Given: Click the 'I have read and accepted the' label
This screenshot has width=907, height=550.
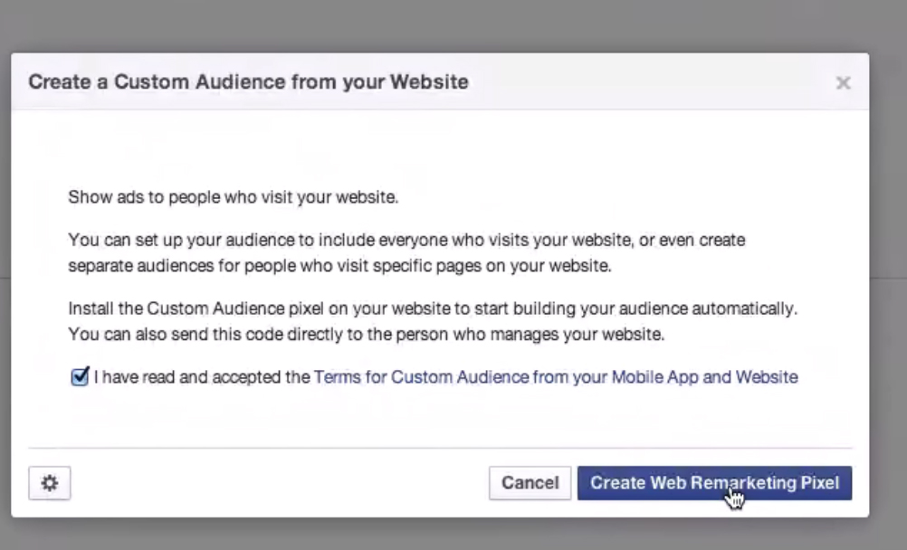Looking at the screenshot, I should coord(202,377).
